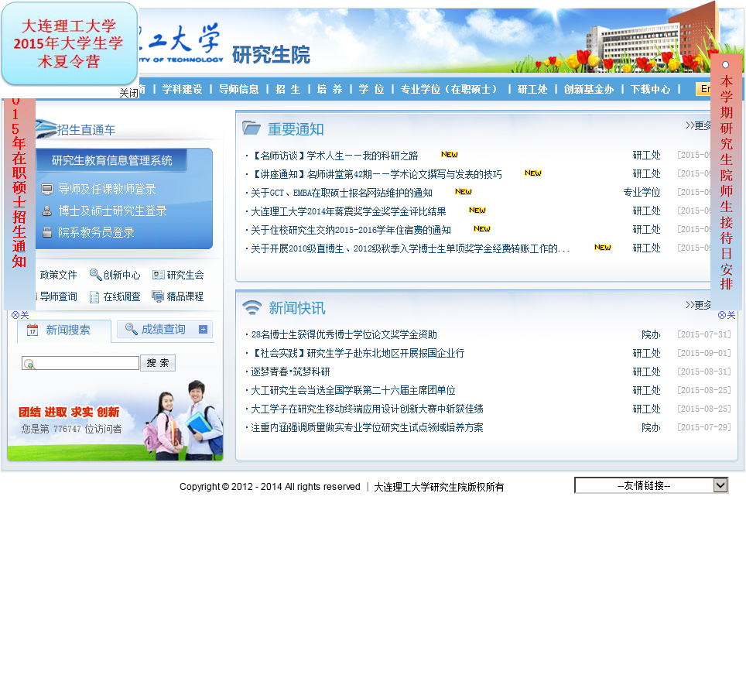Click the folder icon beside 重要通知
Viewport: 746px width, 678px height.
[252, 128]
